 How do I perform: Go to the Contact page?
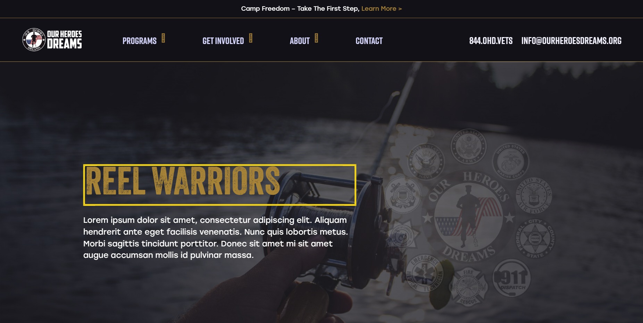tap(369, 41)
